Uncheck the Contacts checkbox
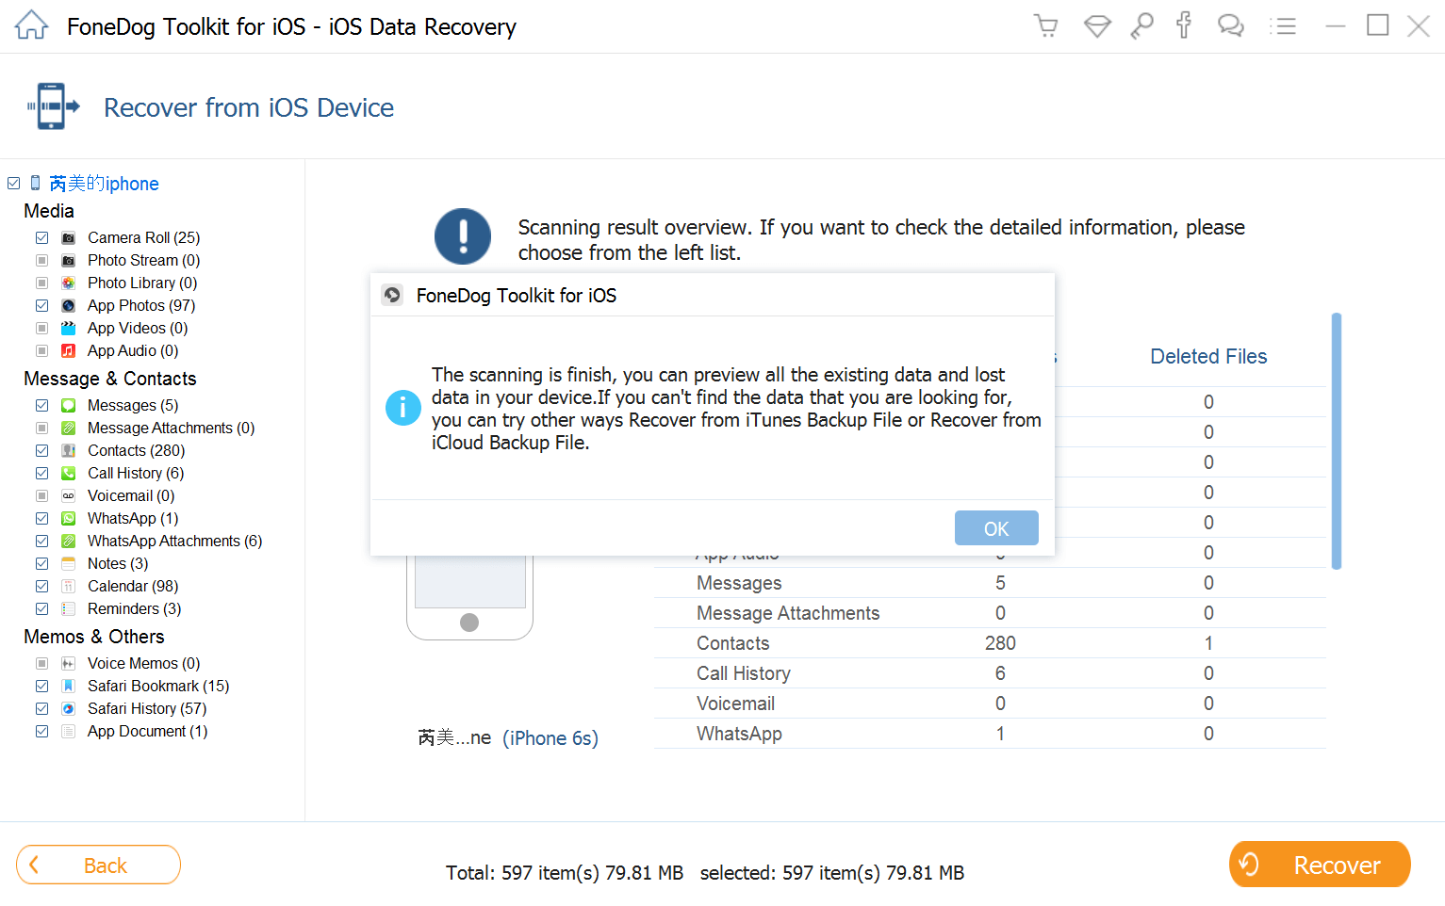1445x906 pixels. click(41, 451)
